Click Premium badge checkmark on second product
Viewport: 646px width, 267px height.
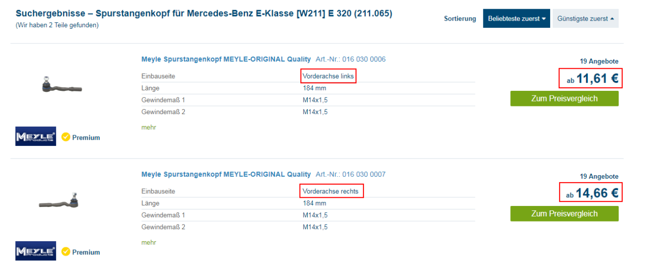(66, 251)
